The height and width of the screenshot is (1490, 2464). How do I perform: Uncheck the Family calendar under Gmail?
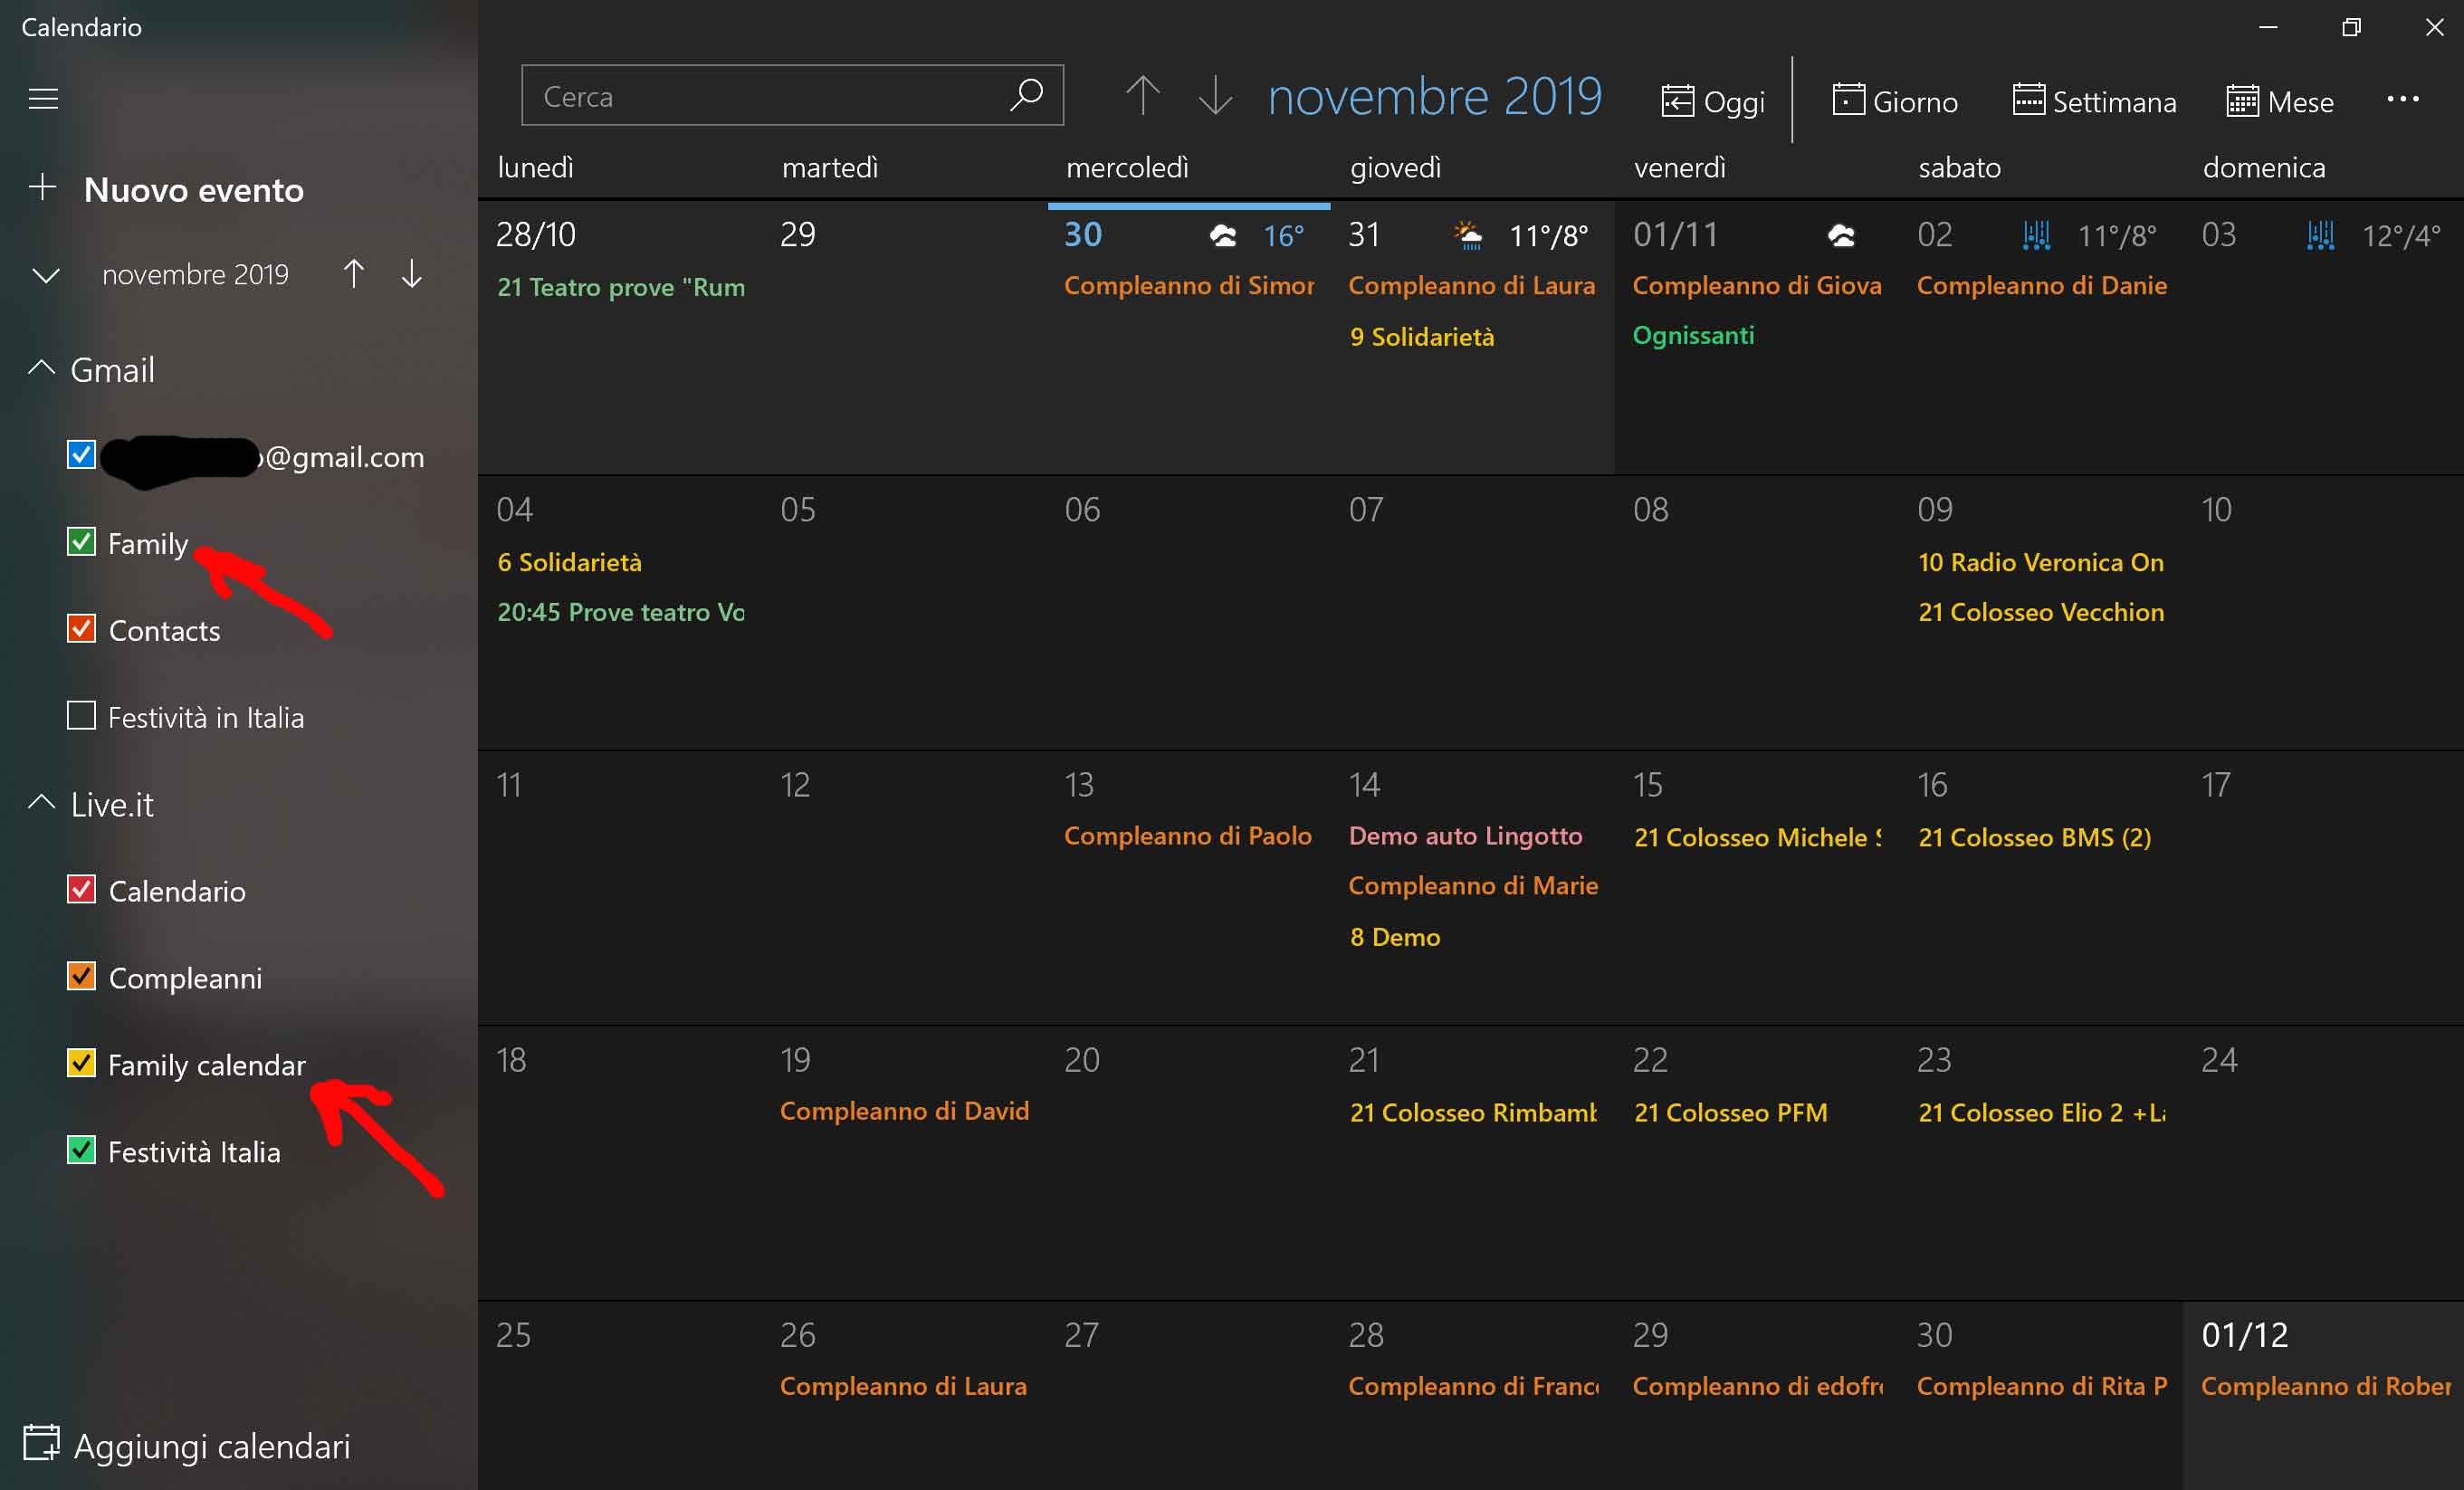(x=81, y=542)
